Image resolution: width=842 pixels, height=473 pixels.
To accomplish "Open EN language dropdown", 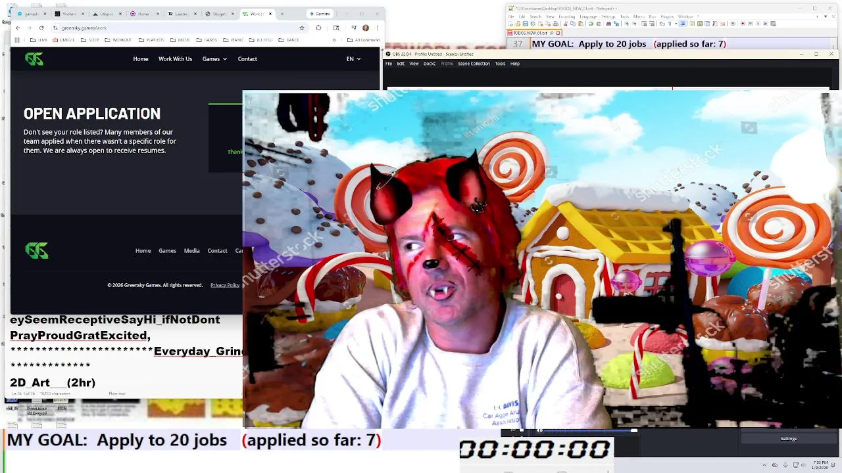I will (353, 59).
